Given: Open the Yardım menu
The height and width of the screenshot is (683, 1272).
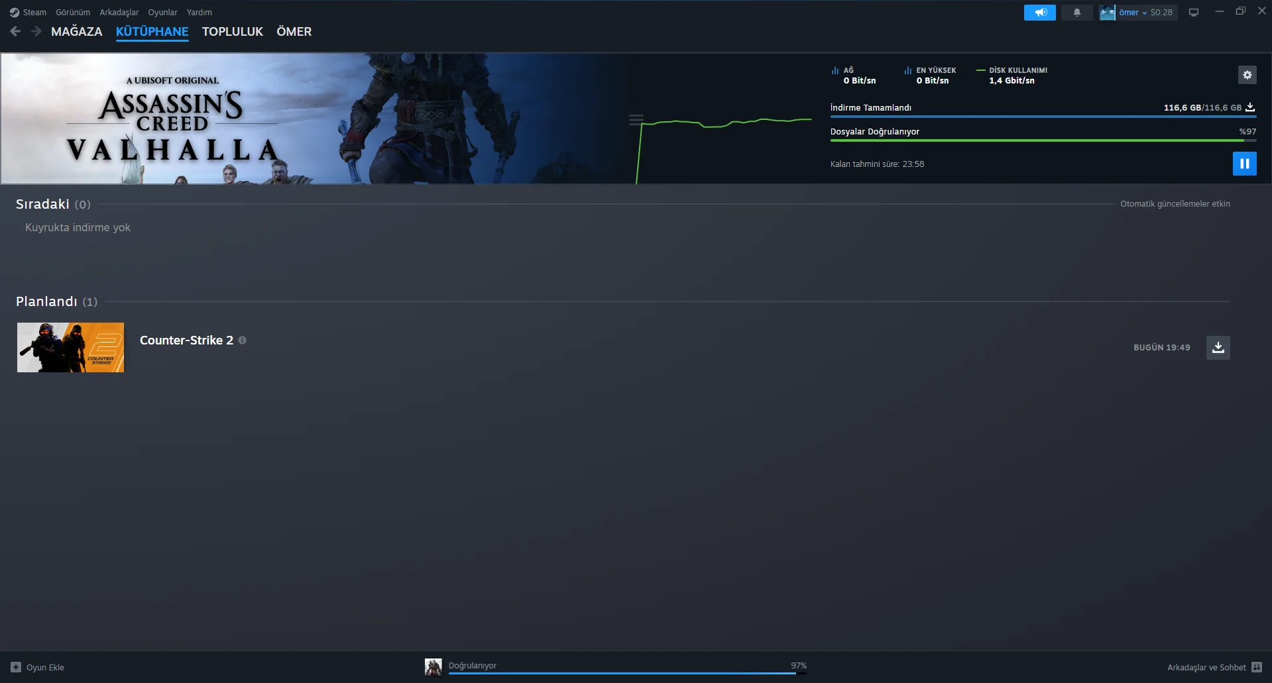Looking at the screenshot, I should [x=200, y=13].
